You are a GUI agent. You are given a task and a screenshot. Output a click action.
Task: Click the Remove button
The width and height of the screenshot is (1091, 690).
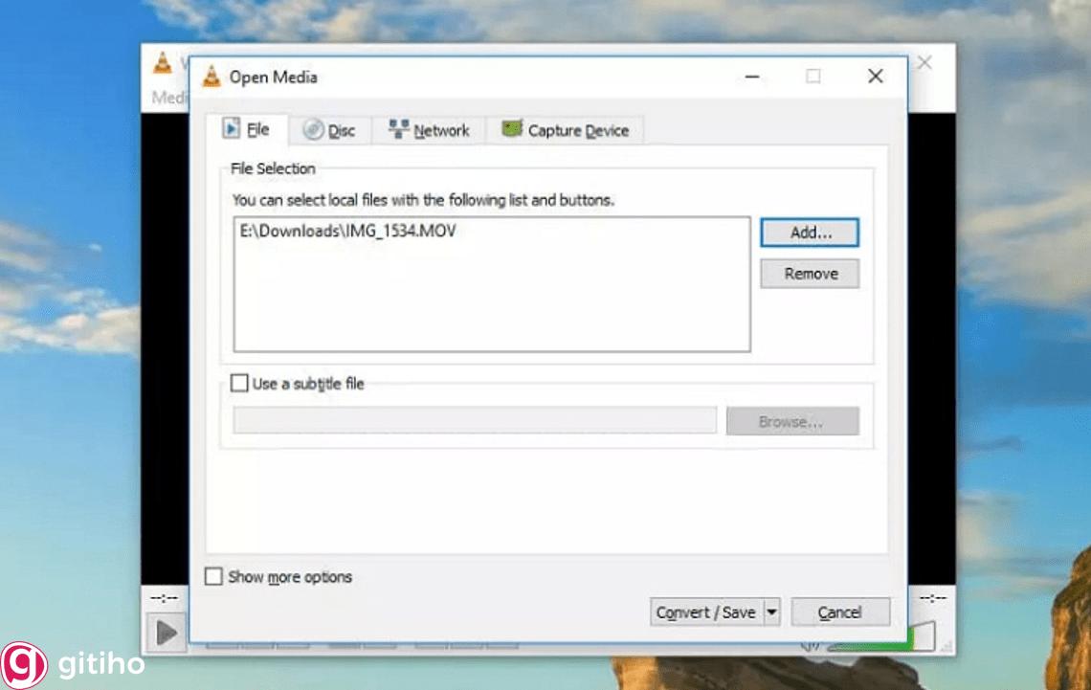(x=809, y=274)
